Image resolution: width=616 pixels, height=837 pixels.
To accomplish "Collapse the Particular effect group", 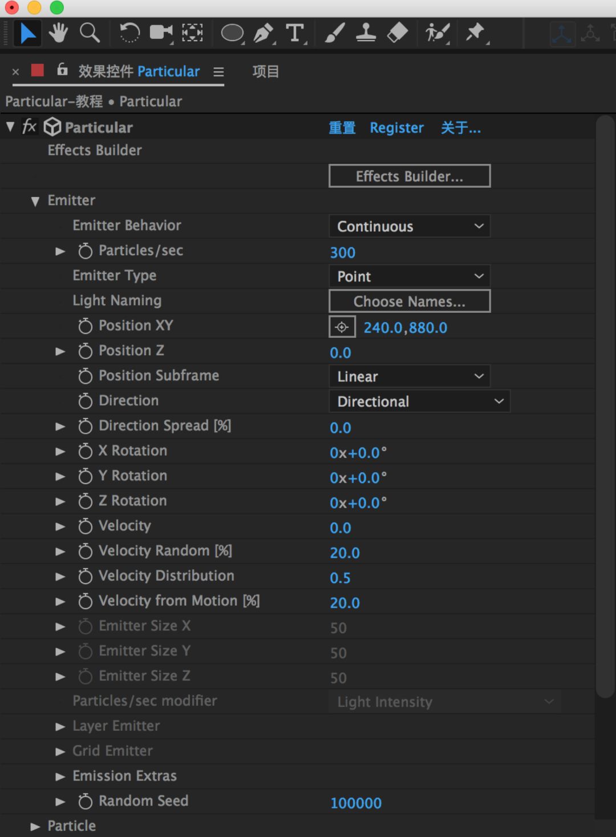I will click(x=10, y=127).
